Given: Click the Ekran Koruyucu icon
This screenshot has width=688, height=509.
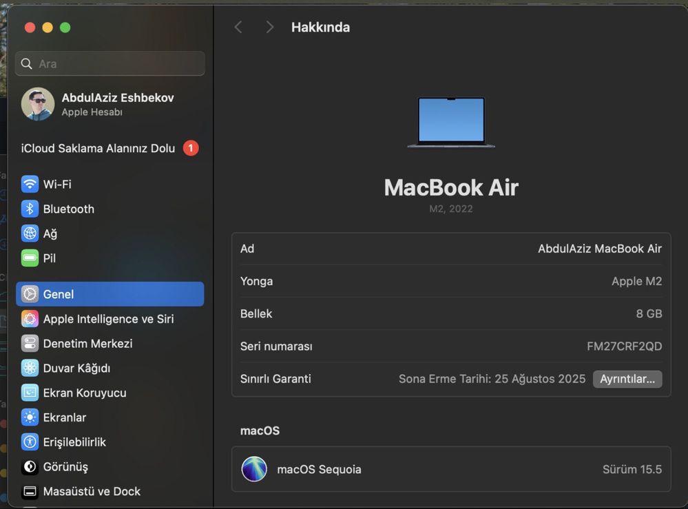Looking at the screenshot, I should (x=30, y=393).
